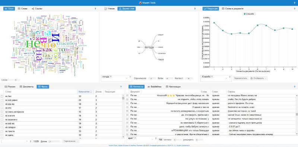Remove the 'Спасибо' term from trends

coord(212,76)
